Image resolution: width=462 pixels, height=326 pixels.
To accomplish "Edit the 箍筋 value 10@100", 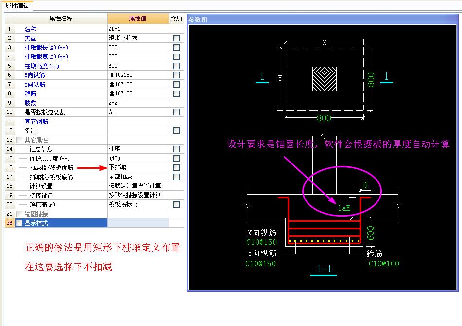I will click(138, 93).
